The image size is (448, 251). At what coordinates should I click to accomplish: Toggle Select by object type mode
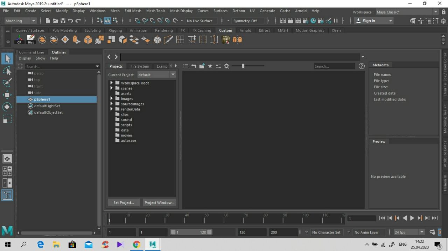[107, 21]
